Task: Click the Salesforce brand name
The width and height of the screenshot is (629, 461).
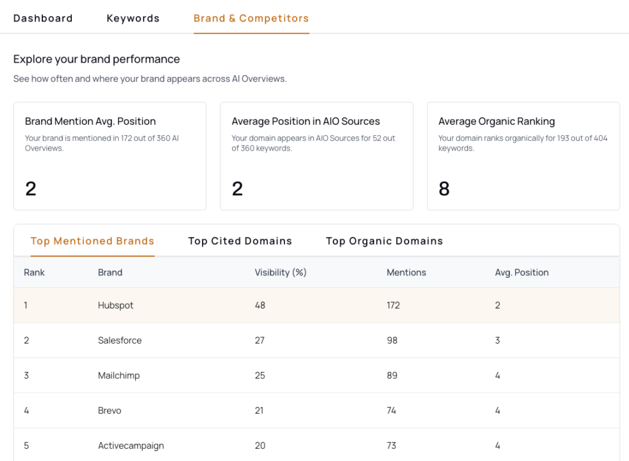Action: coord(120,341)
